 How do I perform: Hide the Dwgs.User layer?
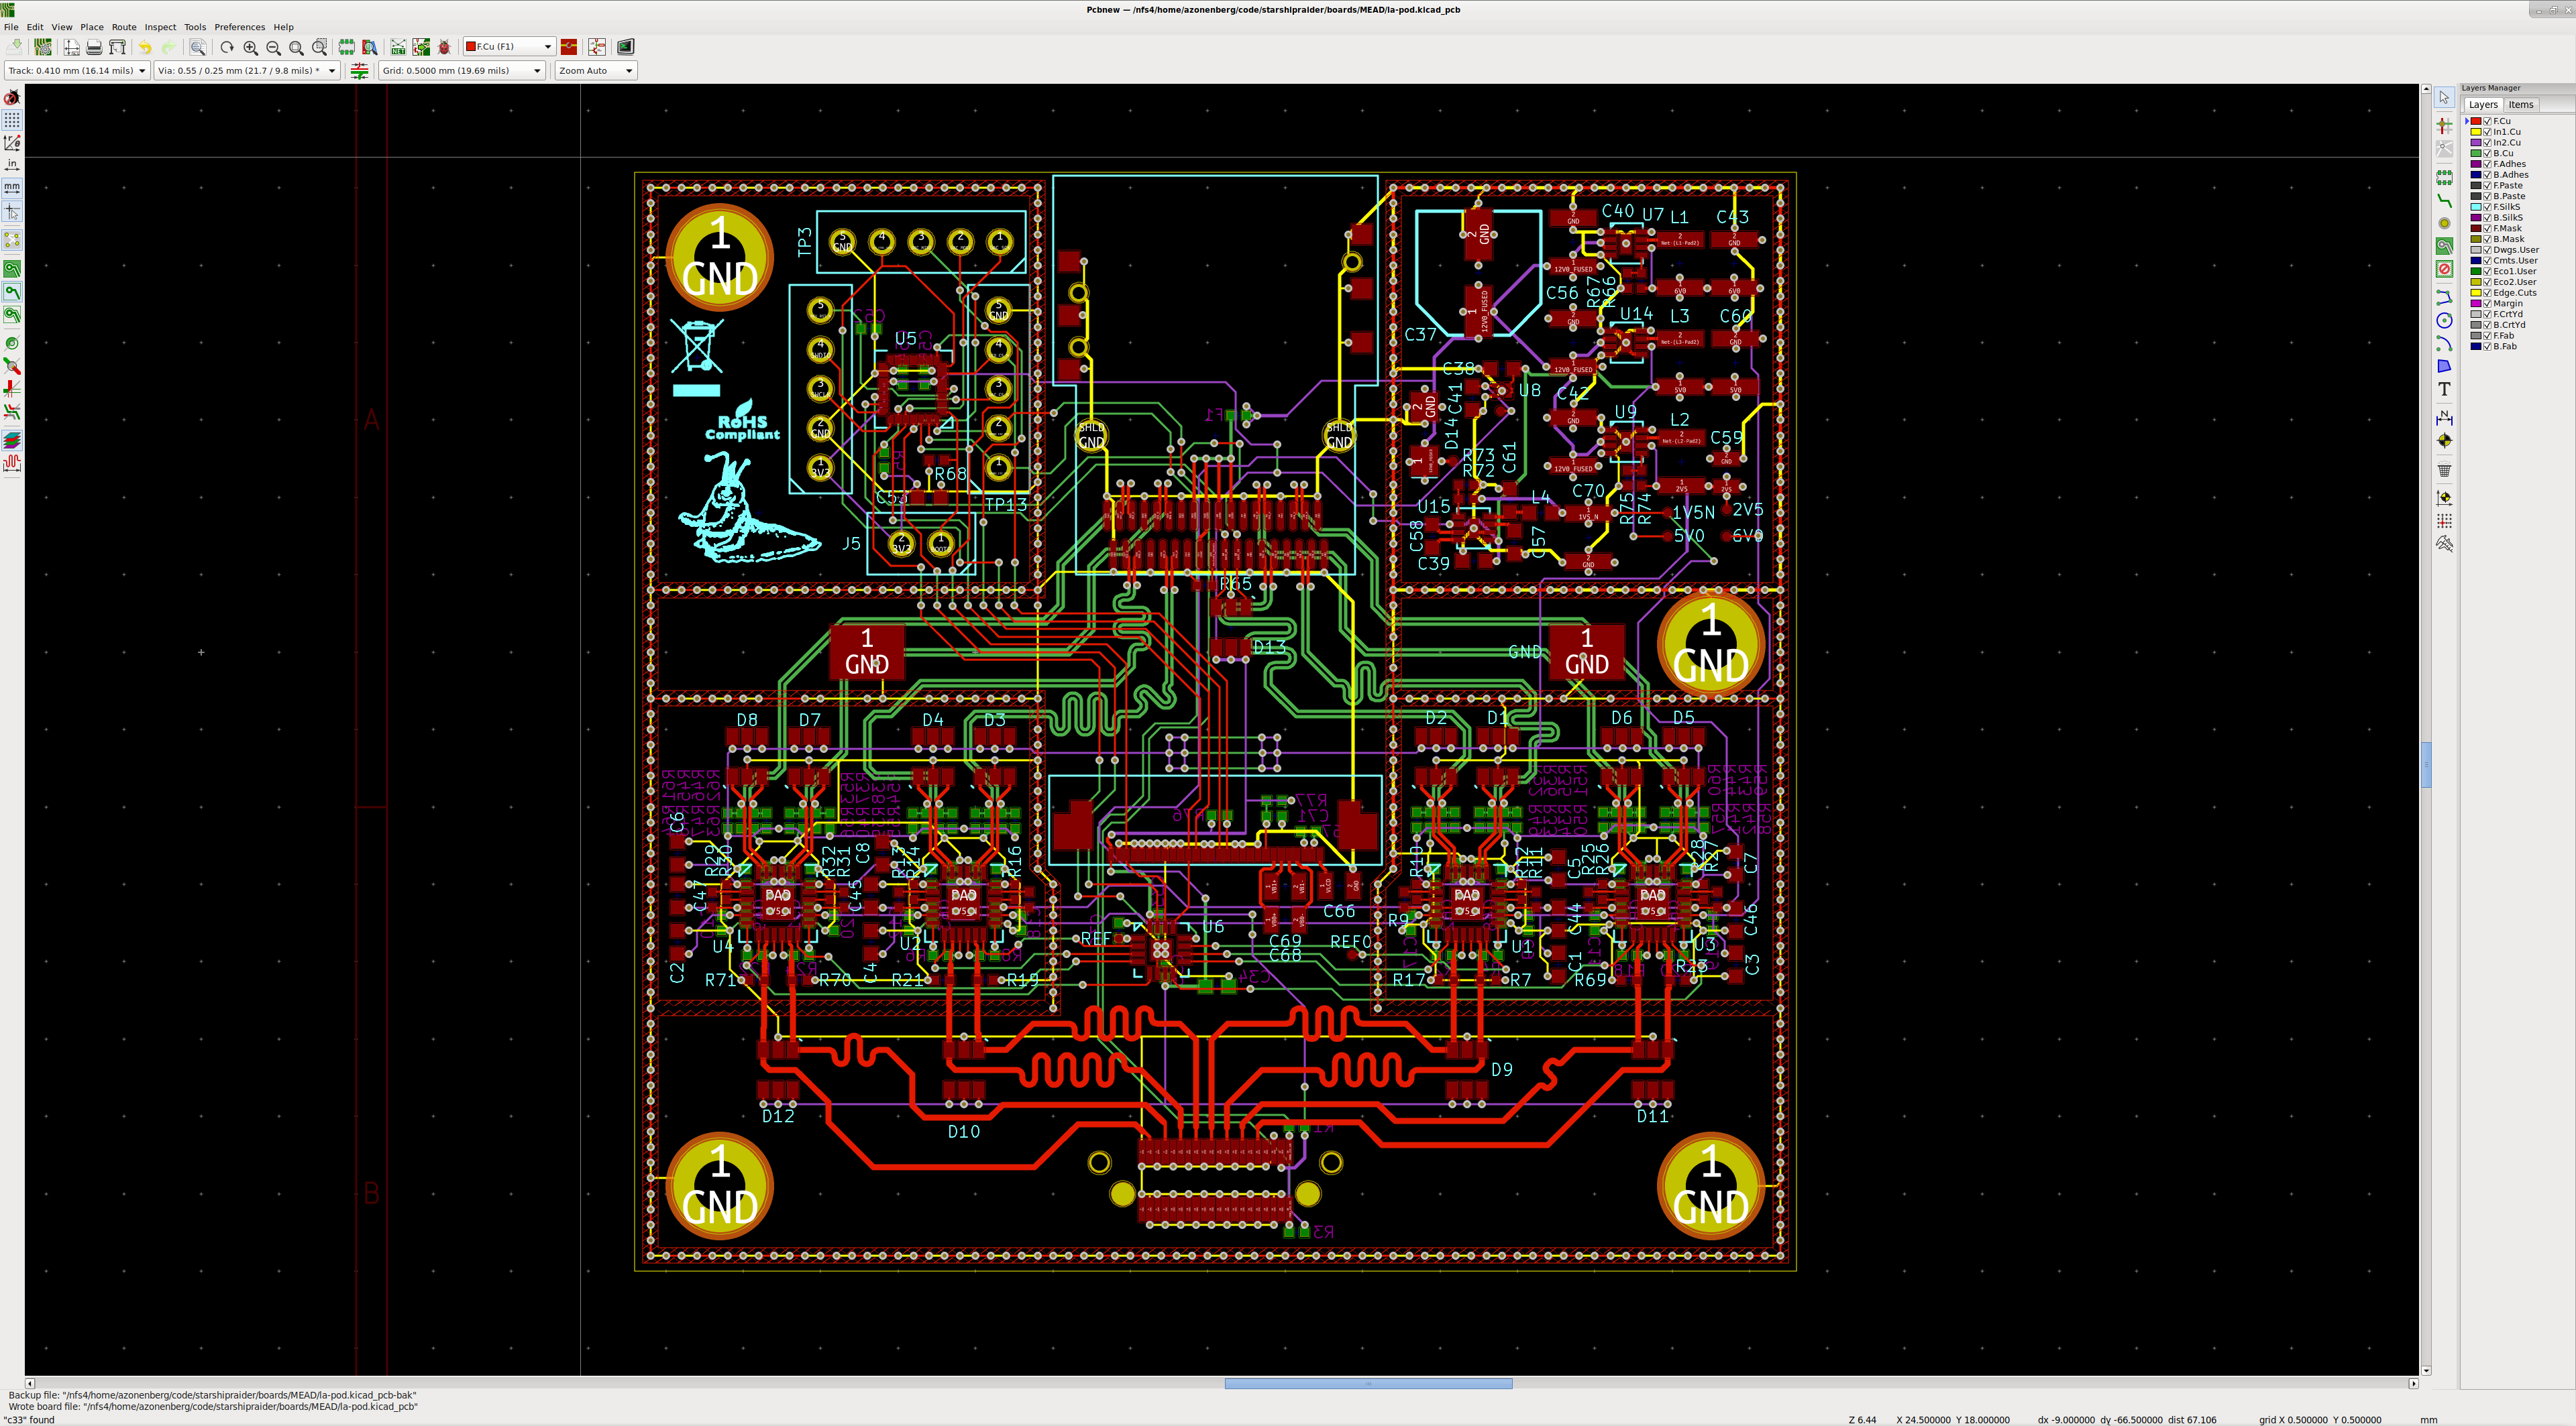point(2487,250)
